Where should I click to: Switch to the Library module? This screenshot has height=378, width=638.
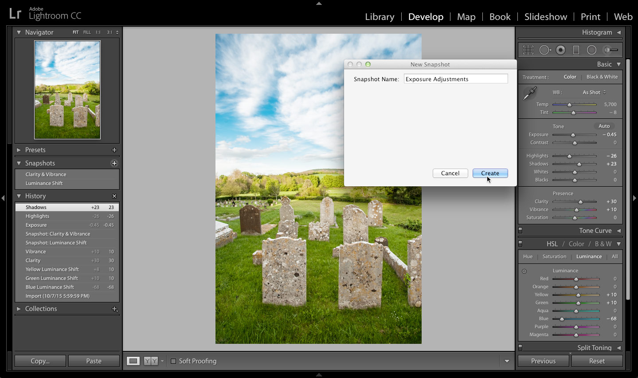379,16
